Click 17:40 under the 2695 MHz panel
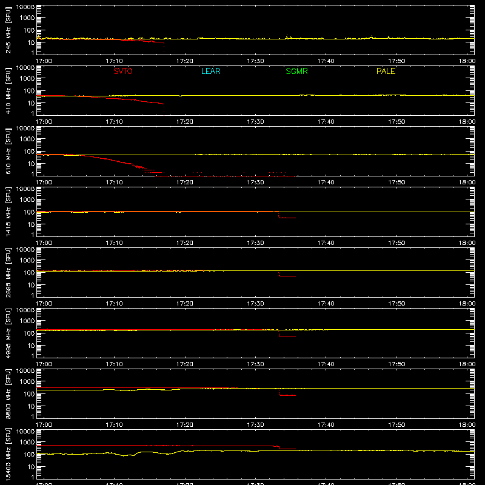 coord(326,304)
